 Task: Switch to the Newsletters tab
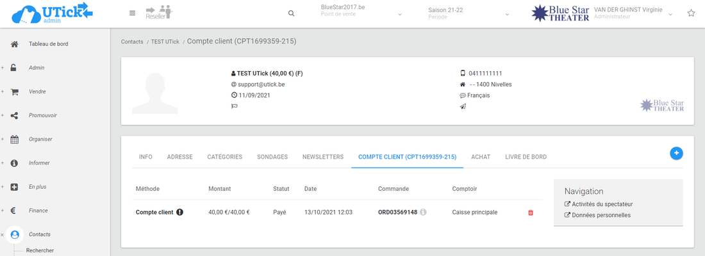pos(322,157)
